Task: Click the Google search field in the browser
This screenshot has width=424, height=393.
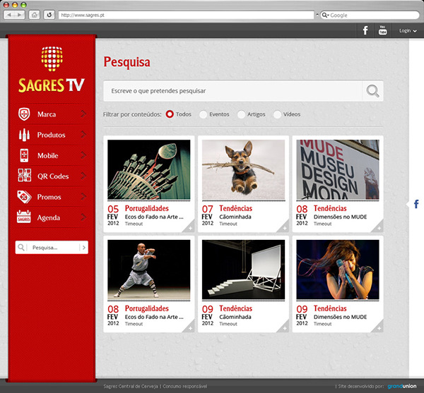Action: point(370,15)
